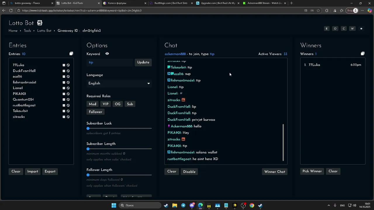Open Telegram from the taskbar
Image resolution: width=374 pixels, height=210 pixels.
[183, 205]
